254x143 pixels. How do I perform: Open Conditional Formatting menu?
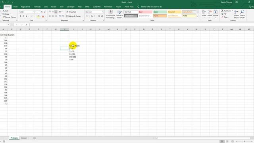(x=111, y=14)
